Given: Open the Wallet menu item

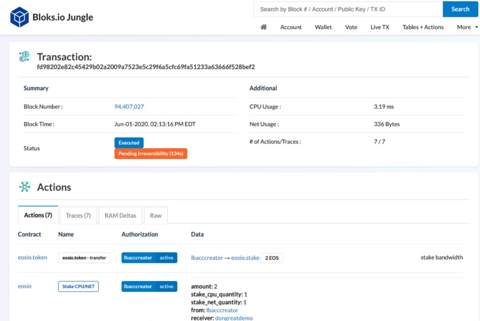Looking at the screenshot, I should click(x=323, y=27).
